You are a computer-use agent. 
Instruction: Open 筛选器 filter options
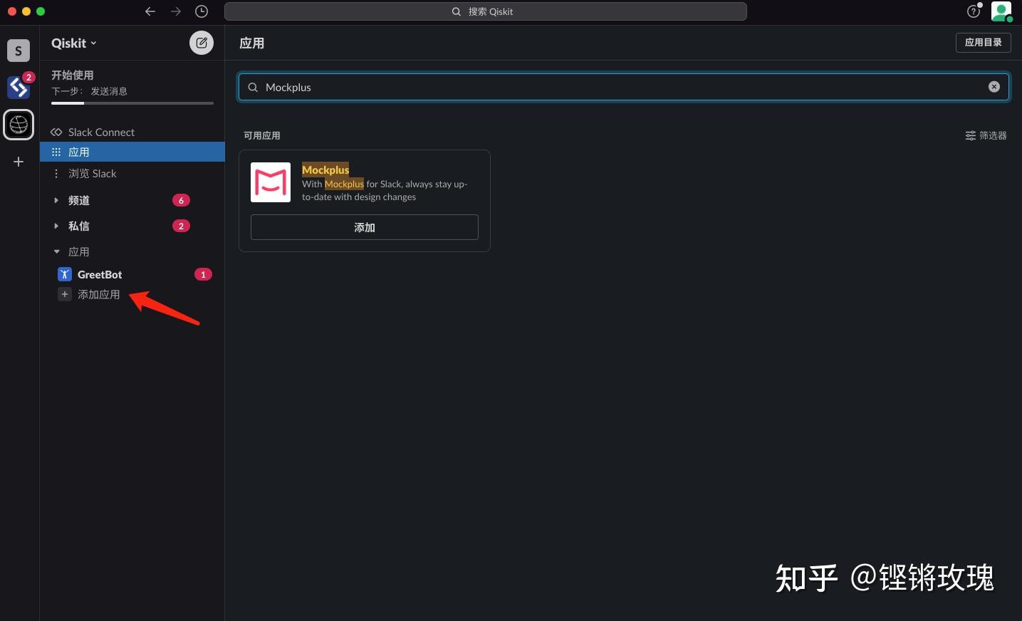pos(986,135)
